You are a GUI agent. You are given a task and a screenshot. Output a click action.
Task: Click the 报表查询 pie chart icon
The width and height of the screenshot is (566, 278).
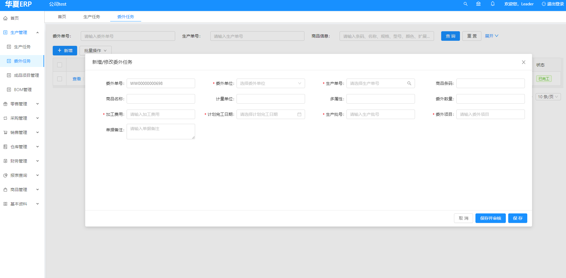[x=5, y=175]
